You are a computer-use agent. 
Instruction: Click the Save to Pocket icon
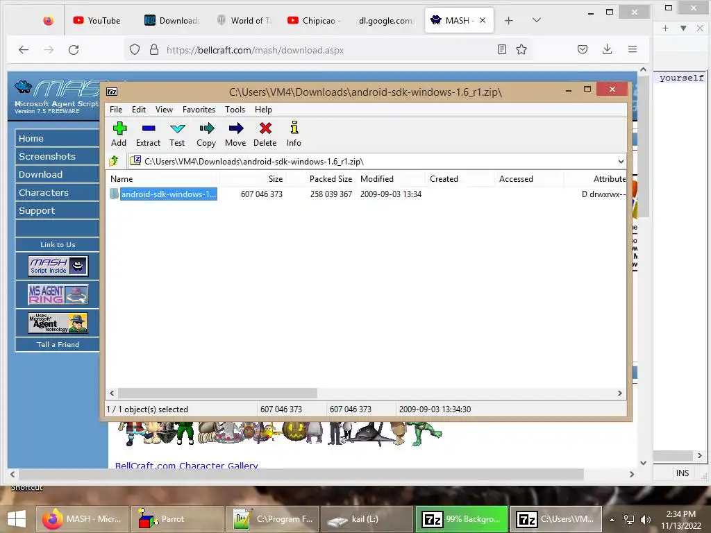point(583,49)
